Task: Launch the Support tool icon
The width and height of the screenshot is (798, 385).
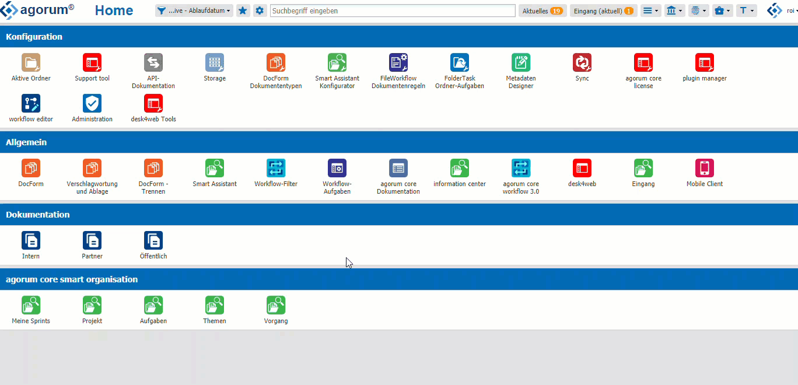Action: [92, 62]
